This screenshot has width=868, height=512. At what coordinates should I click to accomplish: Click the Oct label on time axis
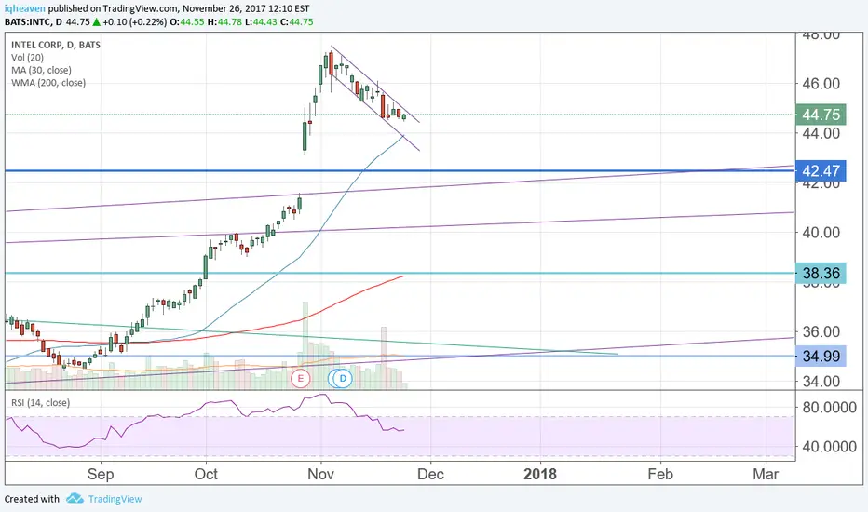click(x=206, y=475)
